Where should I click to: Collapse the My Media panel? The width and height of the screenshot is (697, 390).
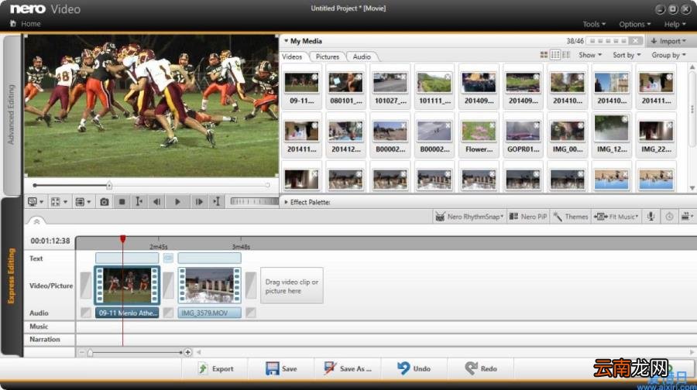tap(287, 41)
